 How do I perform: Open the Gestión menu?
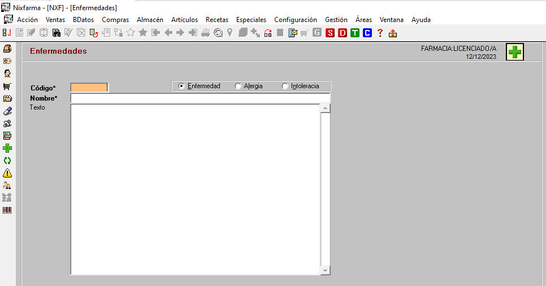click(x=336, y=20)
